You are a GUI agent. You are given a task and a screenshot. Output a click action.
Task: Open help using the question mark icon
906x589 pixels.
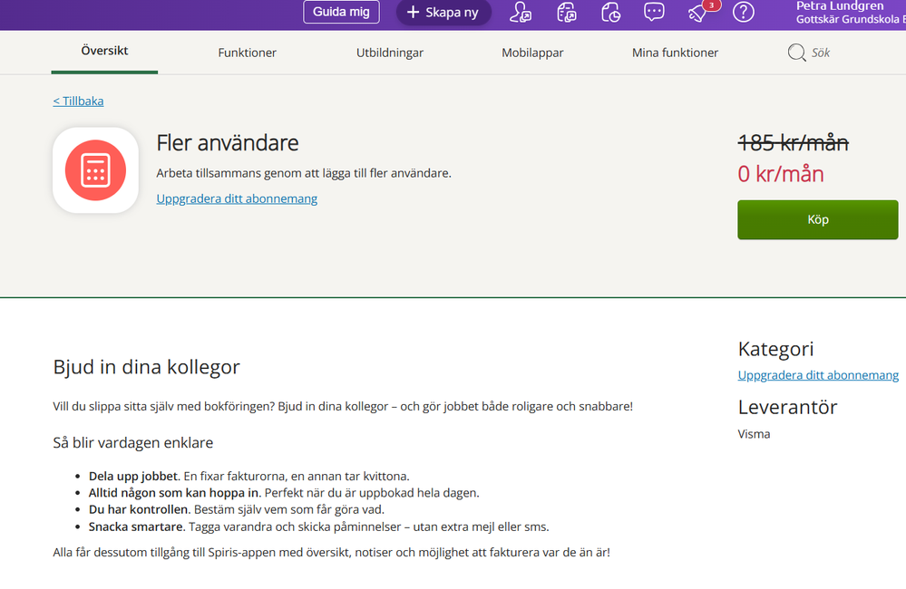point(743,12)
